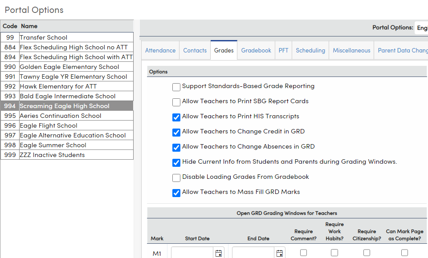
Task: Check Can Mark Page as Complete for M1
Action: click(404, 253)
